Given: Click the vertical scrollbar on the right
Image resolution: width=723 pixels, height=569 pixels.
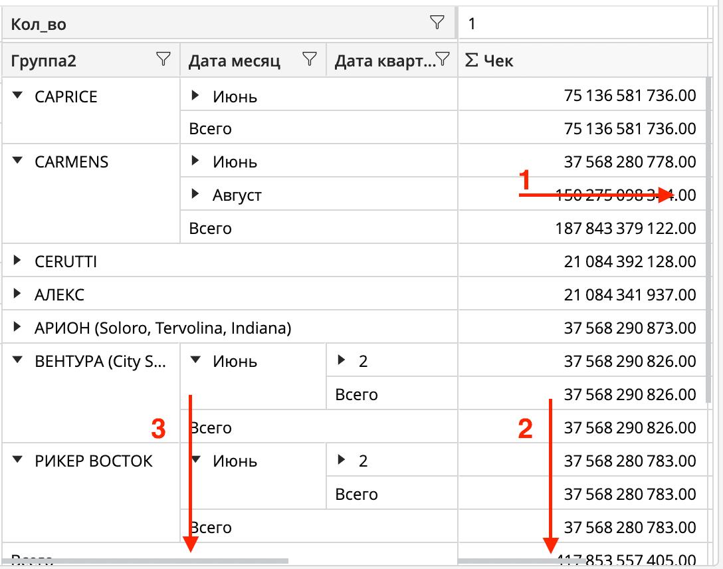Looking at the screenshot, I should tap(710, 233).
